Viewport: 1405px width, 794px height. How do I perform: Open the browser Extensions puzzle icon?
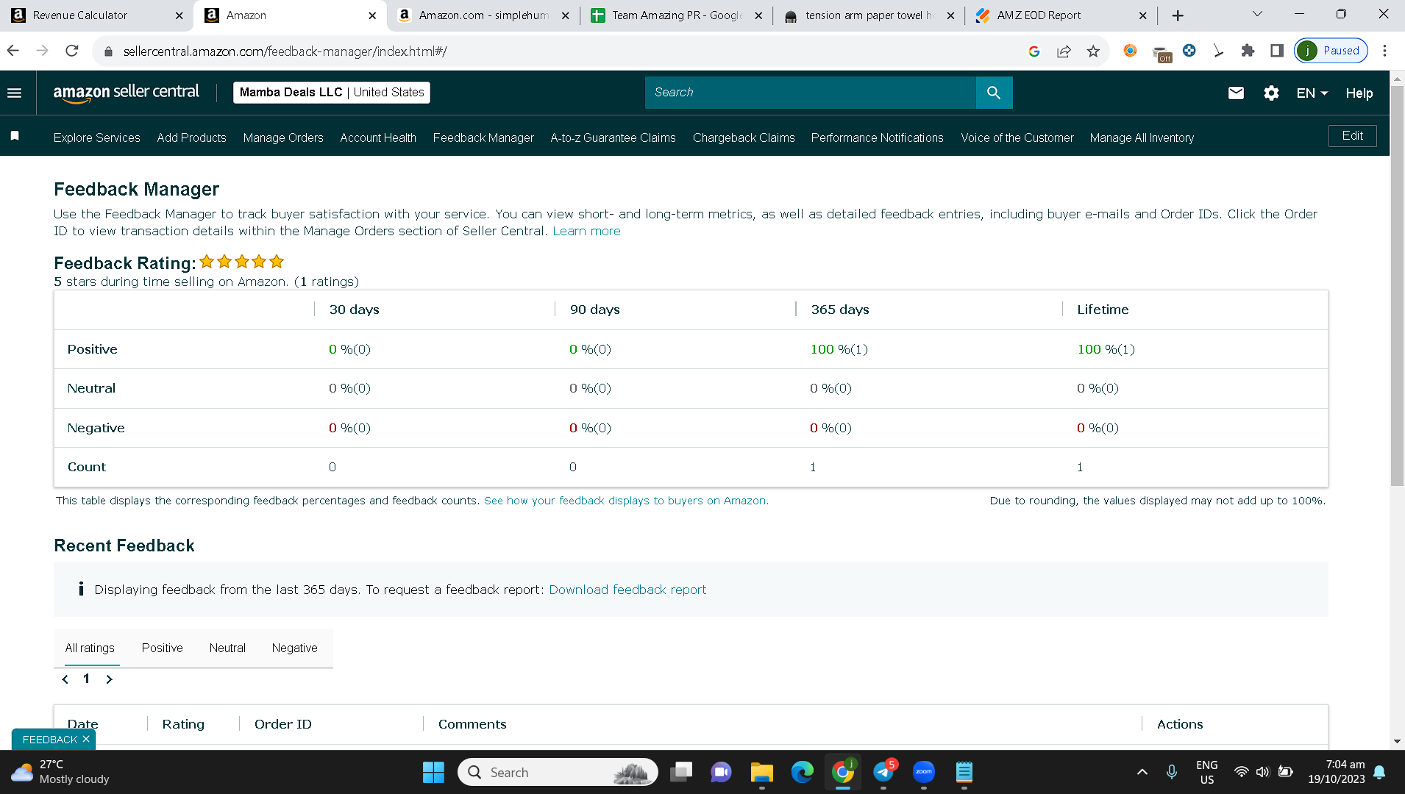(x=1248, y=51)
